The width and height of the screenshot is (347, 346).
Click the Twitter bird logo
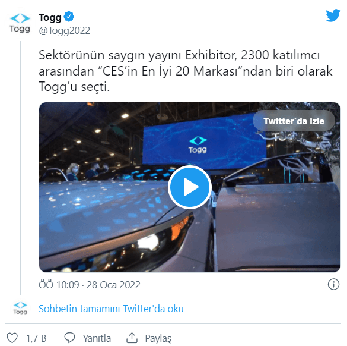point(333,15)
